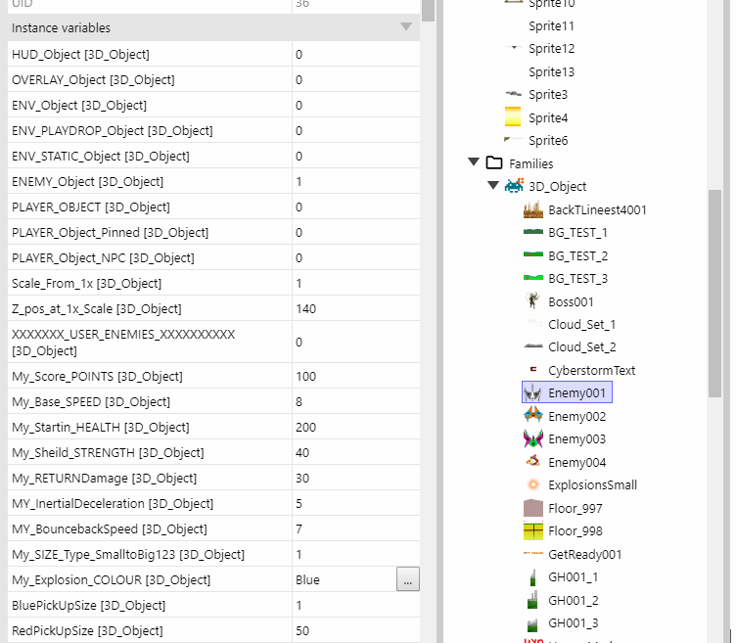Edit the My_Startin_HEALTH value 200
This screenshot has width=736, height=643.
coord(355,427)
